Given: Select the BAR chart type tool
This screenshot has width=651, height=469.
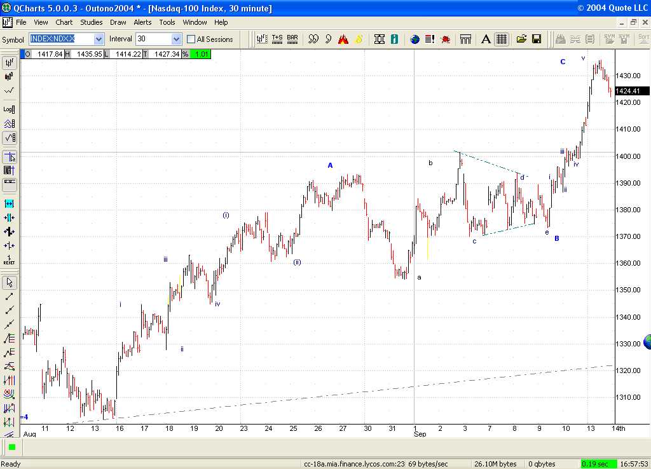Looking at the screenshot, I should click(x=292, y=39).
